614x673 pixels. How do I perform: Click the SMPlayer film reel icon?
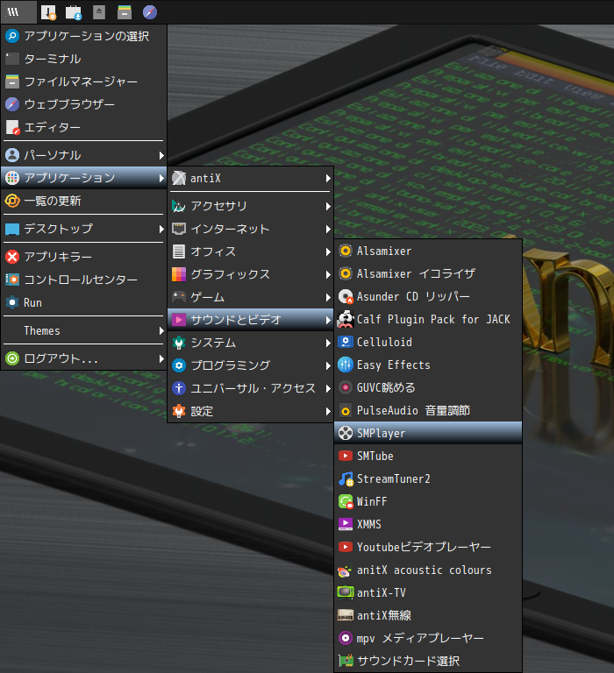(x=346, y=433)
